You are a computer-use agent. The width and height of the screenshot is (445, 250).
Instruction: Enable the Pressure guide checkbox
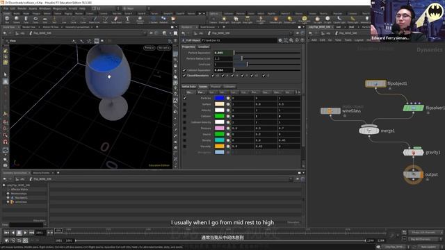tap(185, 128)
